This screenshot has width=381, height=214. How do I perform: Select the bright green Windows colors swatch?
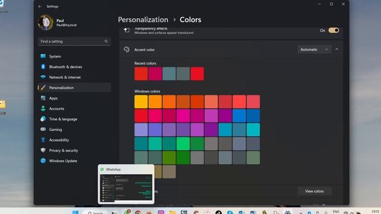[183, 144]
